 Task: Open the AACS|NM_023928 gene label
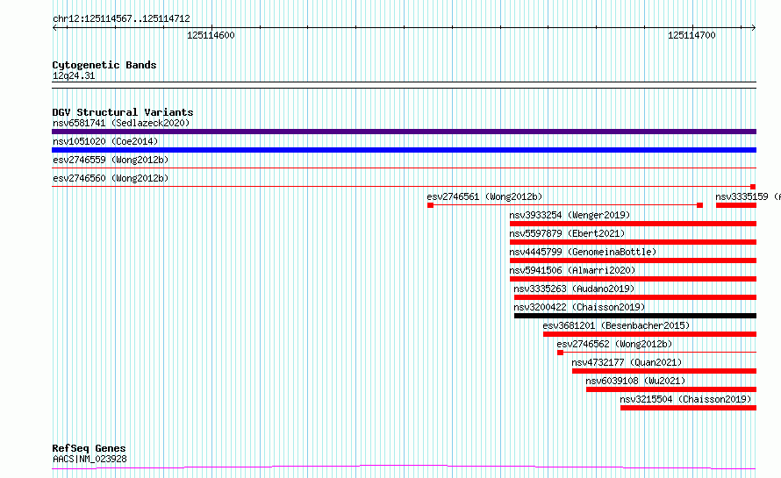point(90,459)
